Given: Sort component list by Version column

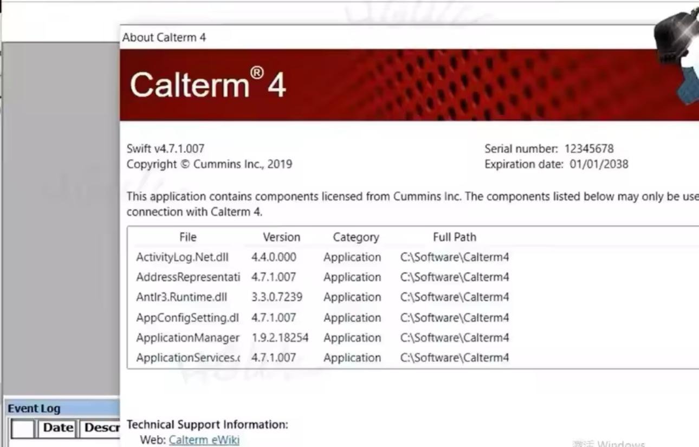Looking at the screenshot, I should (x=281, y=237).
